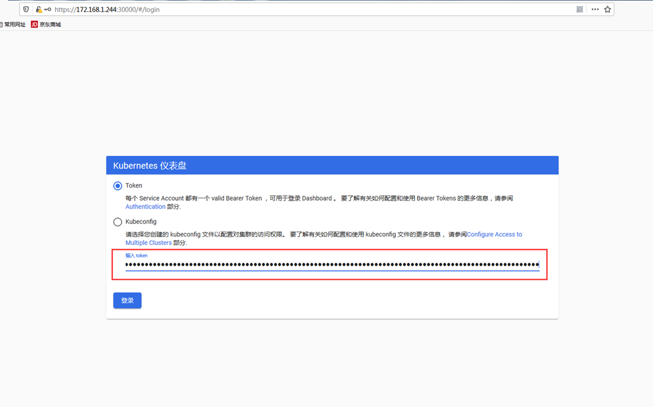
Task: Open the insecure connection lock warning icon
Action: tap(38, 9)
